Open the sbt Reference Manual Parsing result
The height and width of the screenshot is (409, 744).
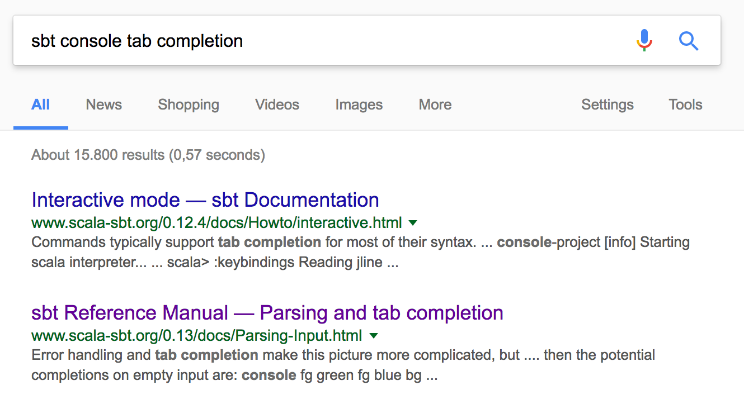tap(267, 313)
